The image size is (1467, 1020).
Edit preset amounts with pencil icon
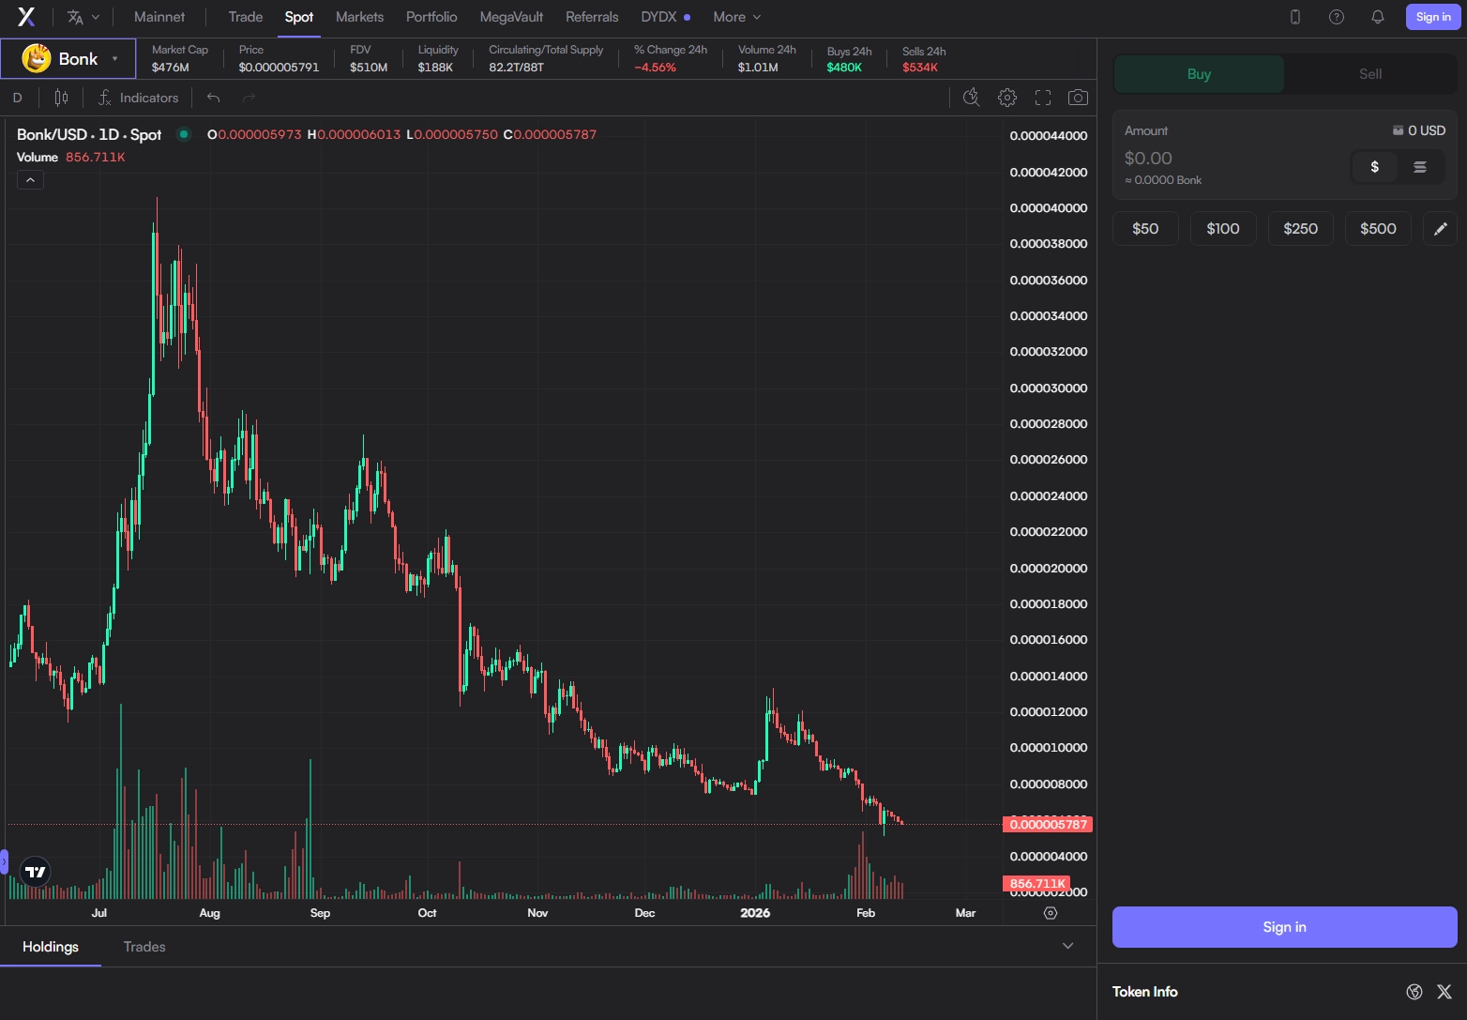pos(1441,229)
